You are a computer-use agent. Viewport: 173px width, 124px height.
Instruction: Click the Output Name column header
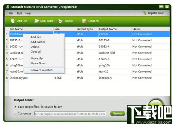(115, 29)
